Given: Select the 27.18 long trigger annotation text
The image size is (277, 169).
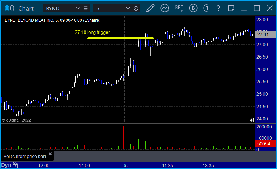Looking at the screenshot, I should (x=92, y=32).
